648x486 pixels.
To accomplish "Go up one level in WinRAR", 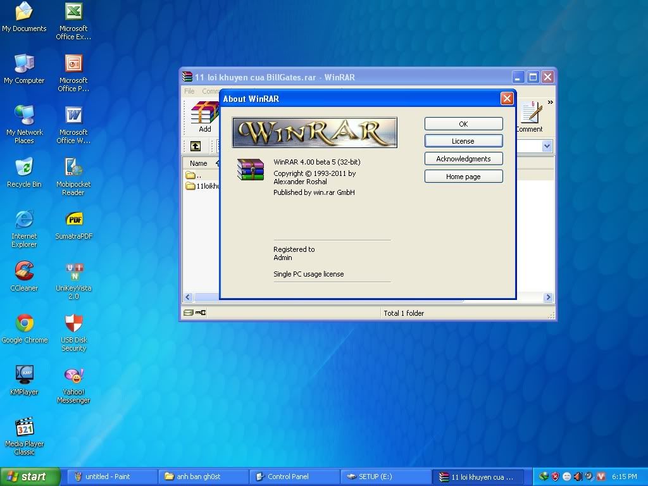I will (x=196, y=146).
